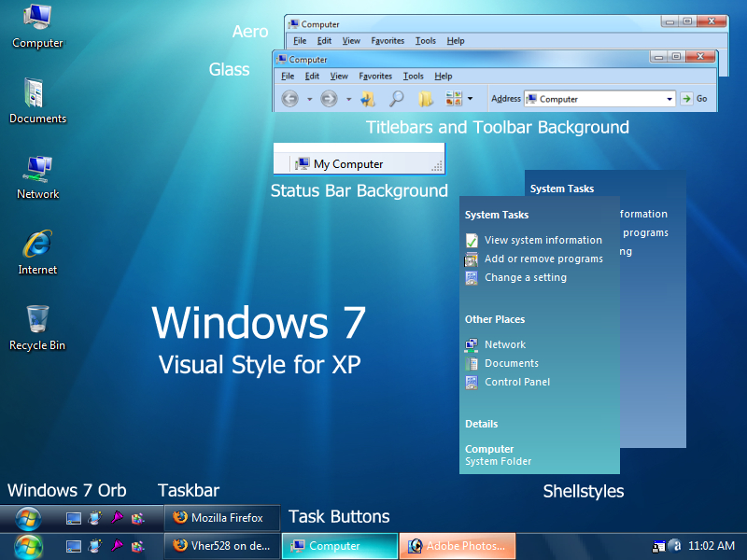This screenshot has height=560, width=747.
Task: Select the Internet Explorer desktop icon
Action: pos(37,252)
